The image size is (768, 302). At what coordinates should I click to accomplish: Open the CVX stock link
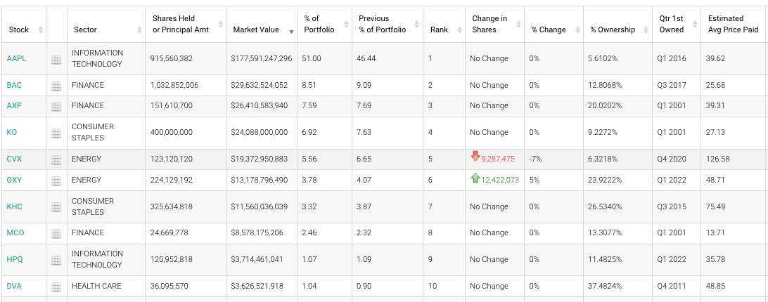tap(14, 159)
